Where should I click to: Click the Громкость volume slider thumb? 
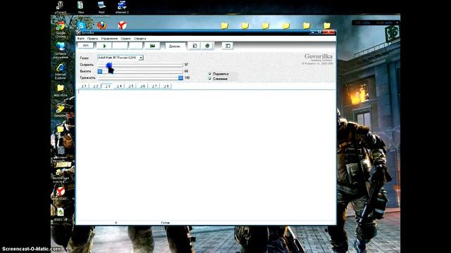(180, 78)
